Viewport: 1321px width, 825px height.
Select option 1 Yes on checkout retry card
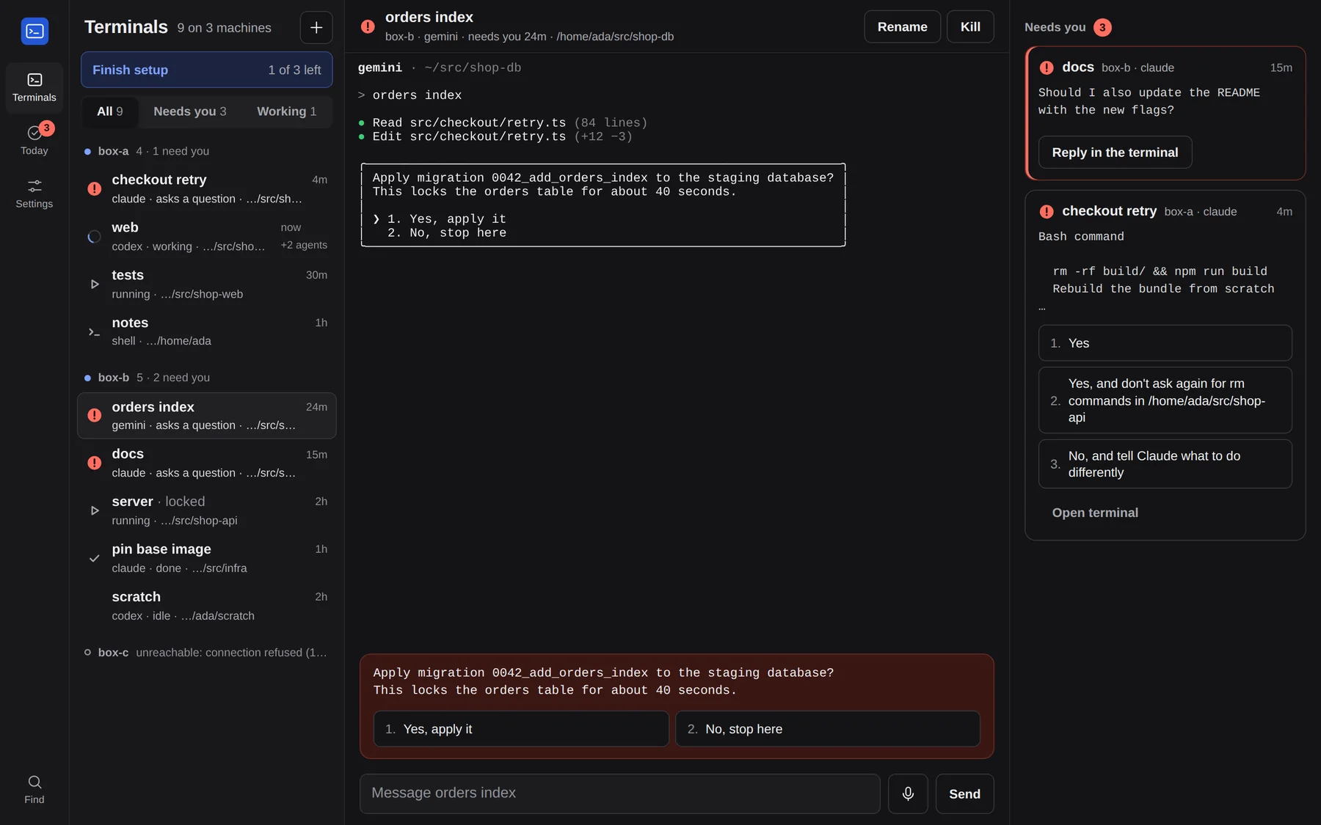(1165, 342)
